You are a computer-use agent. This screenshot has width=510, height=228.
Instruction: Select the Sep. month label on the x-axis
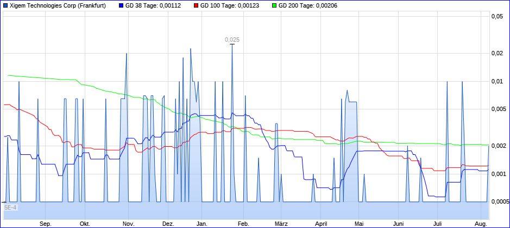(x=46, y=223)
